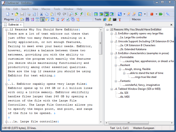Viewport: 176px width, 132px height.
Task: Open Find with the magnifying glass icon
Action: [x=71, y=14]
